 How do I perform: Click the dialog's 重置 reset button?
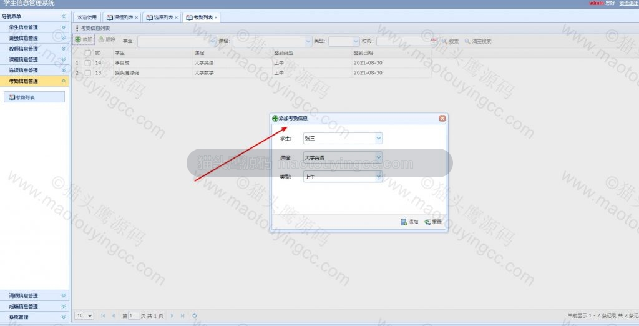tap(433, 222)
